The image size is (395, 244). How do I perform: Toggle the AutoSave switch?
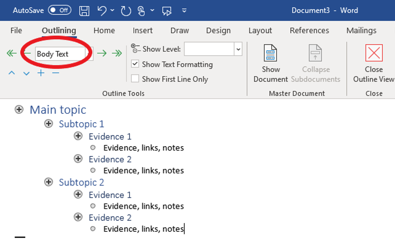tap(59, 10)
